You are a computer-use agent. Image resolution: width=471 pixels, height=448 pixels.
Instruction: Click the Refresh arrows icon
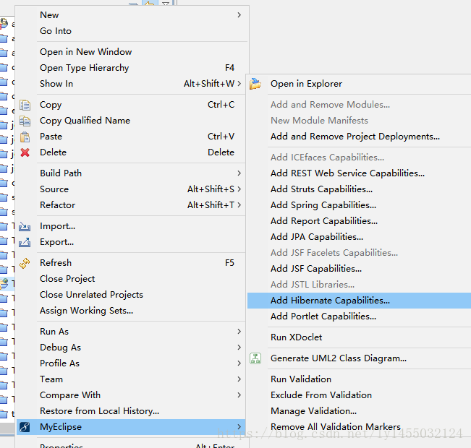pos(25,263)
